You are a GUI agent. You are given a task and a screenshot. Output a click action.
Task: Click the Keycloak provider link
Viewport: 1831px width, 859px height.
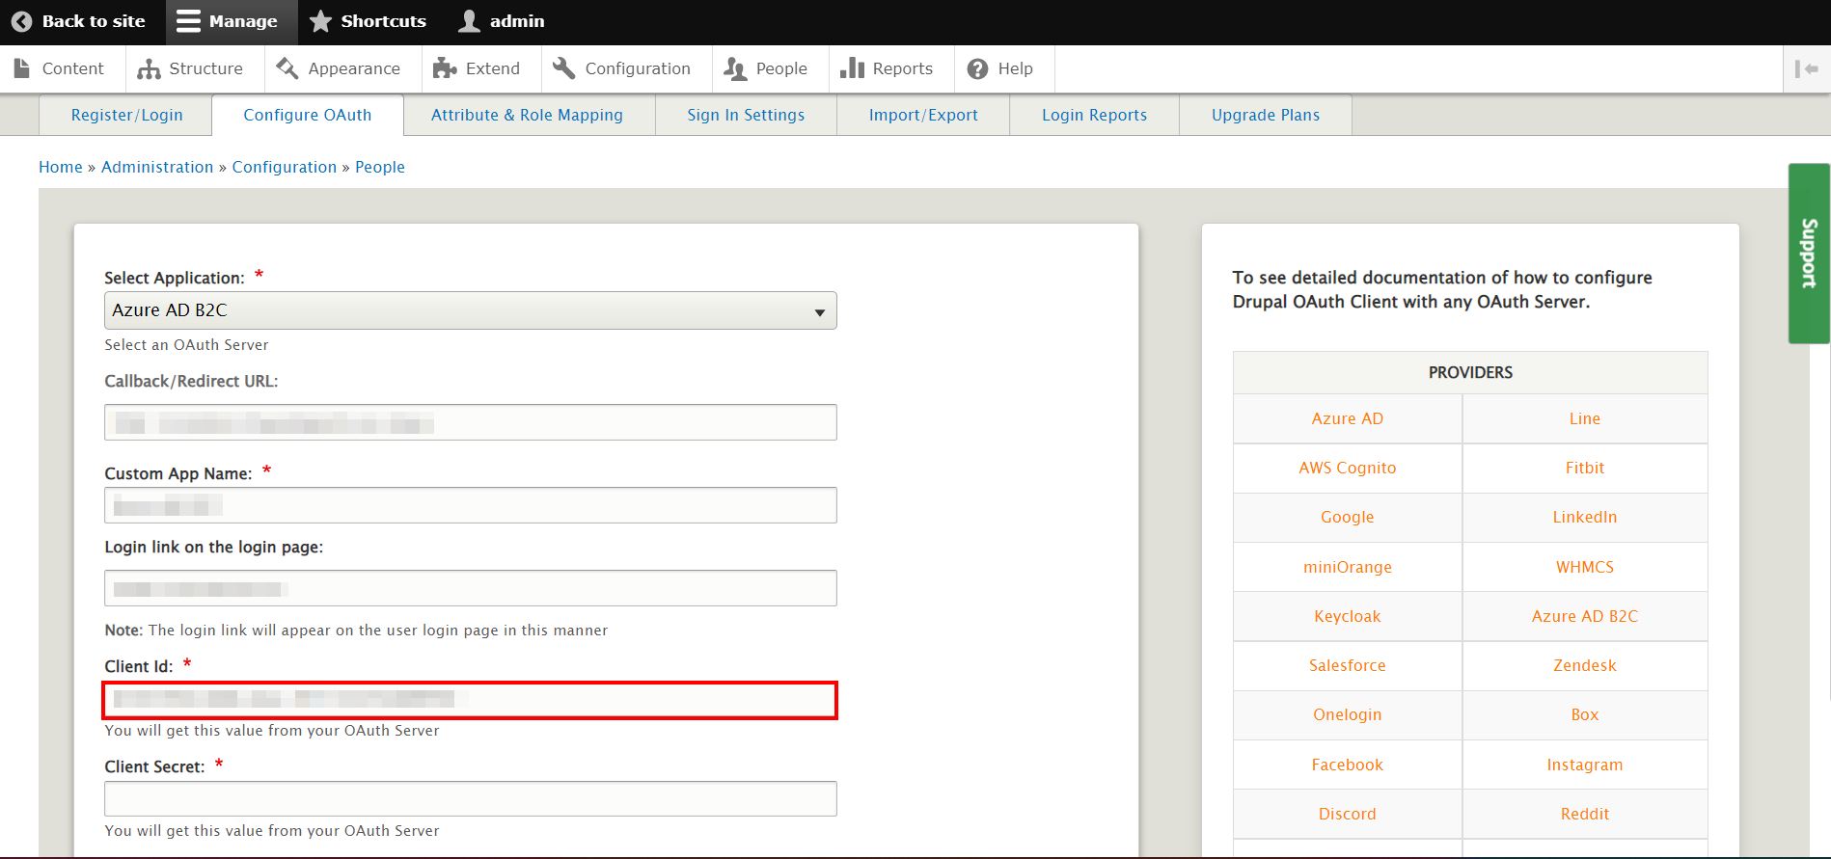pos(1347,616)
